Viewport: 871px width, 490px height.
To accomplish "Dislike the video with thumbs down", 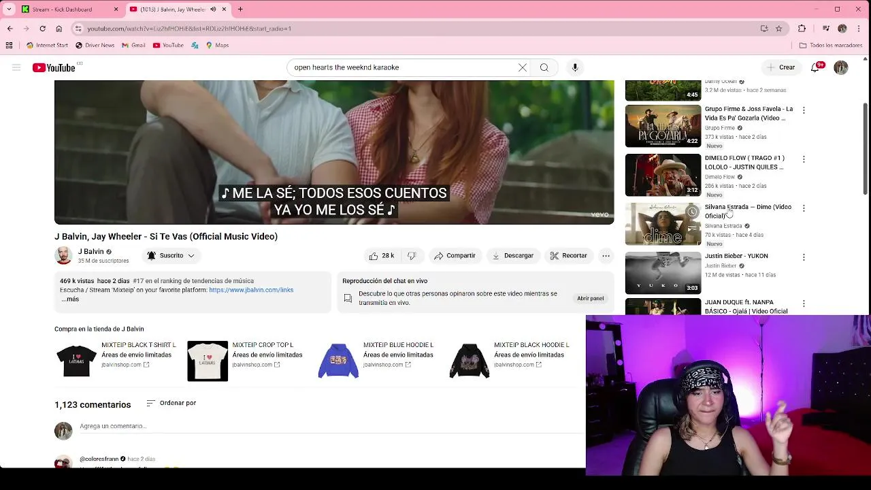I will pos(412,256).
